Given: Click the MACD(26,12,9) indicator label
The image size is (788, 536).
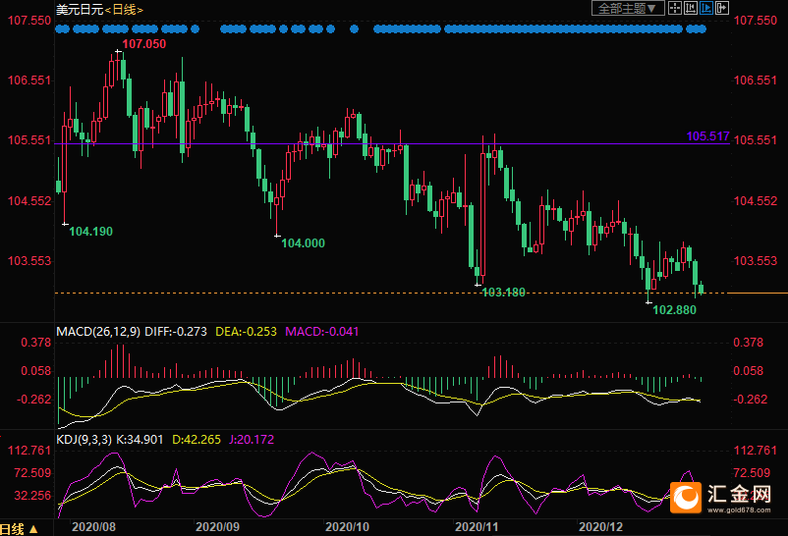Looking at the screenshot, I should [98, 332].
